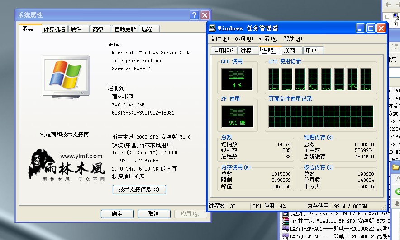
Task: Click the 进程数: 38 status bar entry
Action: (x=222, y=206)
